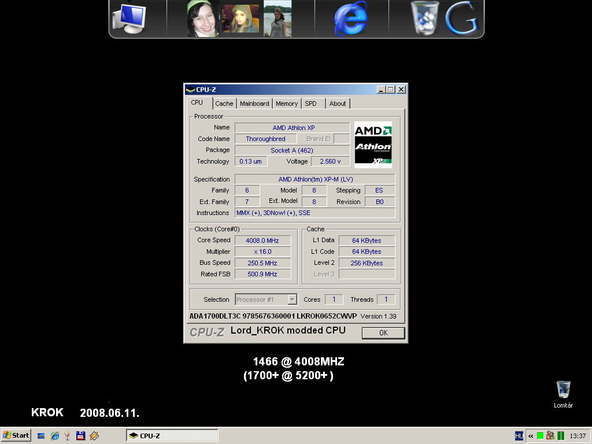592x444 pixels.
Task: Click the Family value '6'
Action: [247, 190]
